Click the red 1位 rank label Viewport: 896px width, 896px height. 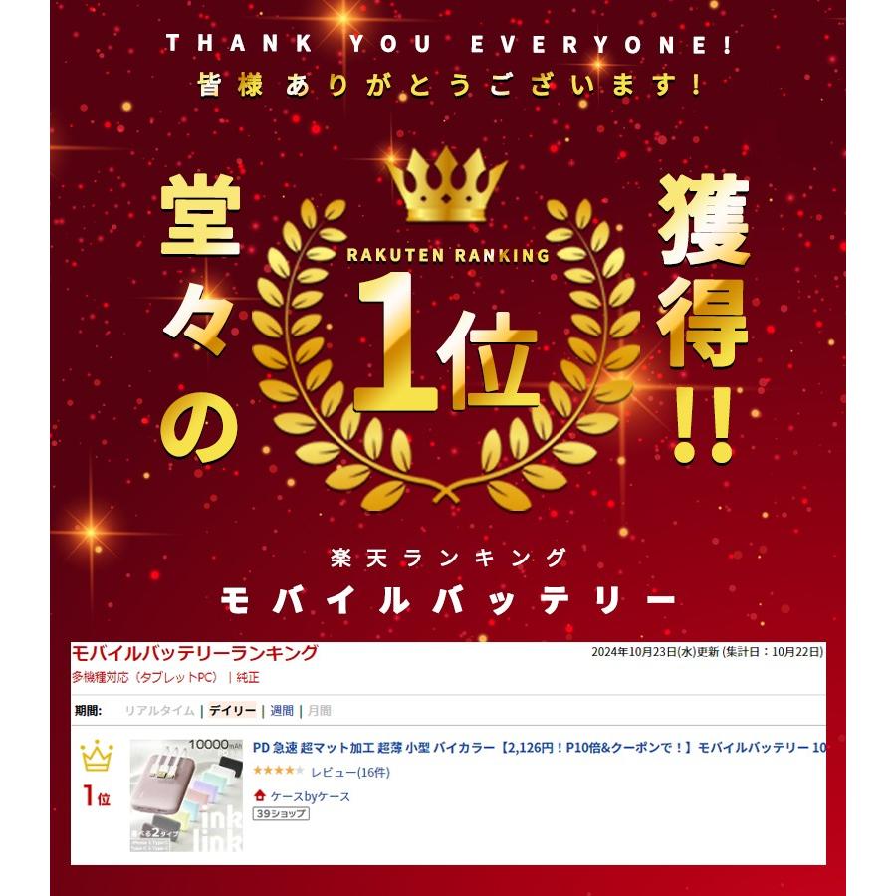point(96,795)
